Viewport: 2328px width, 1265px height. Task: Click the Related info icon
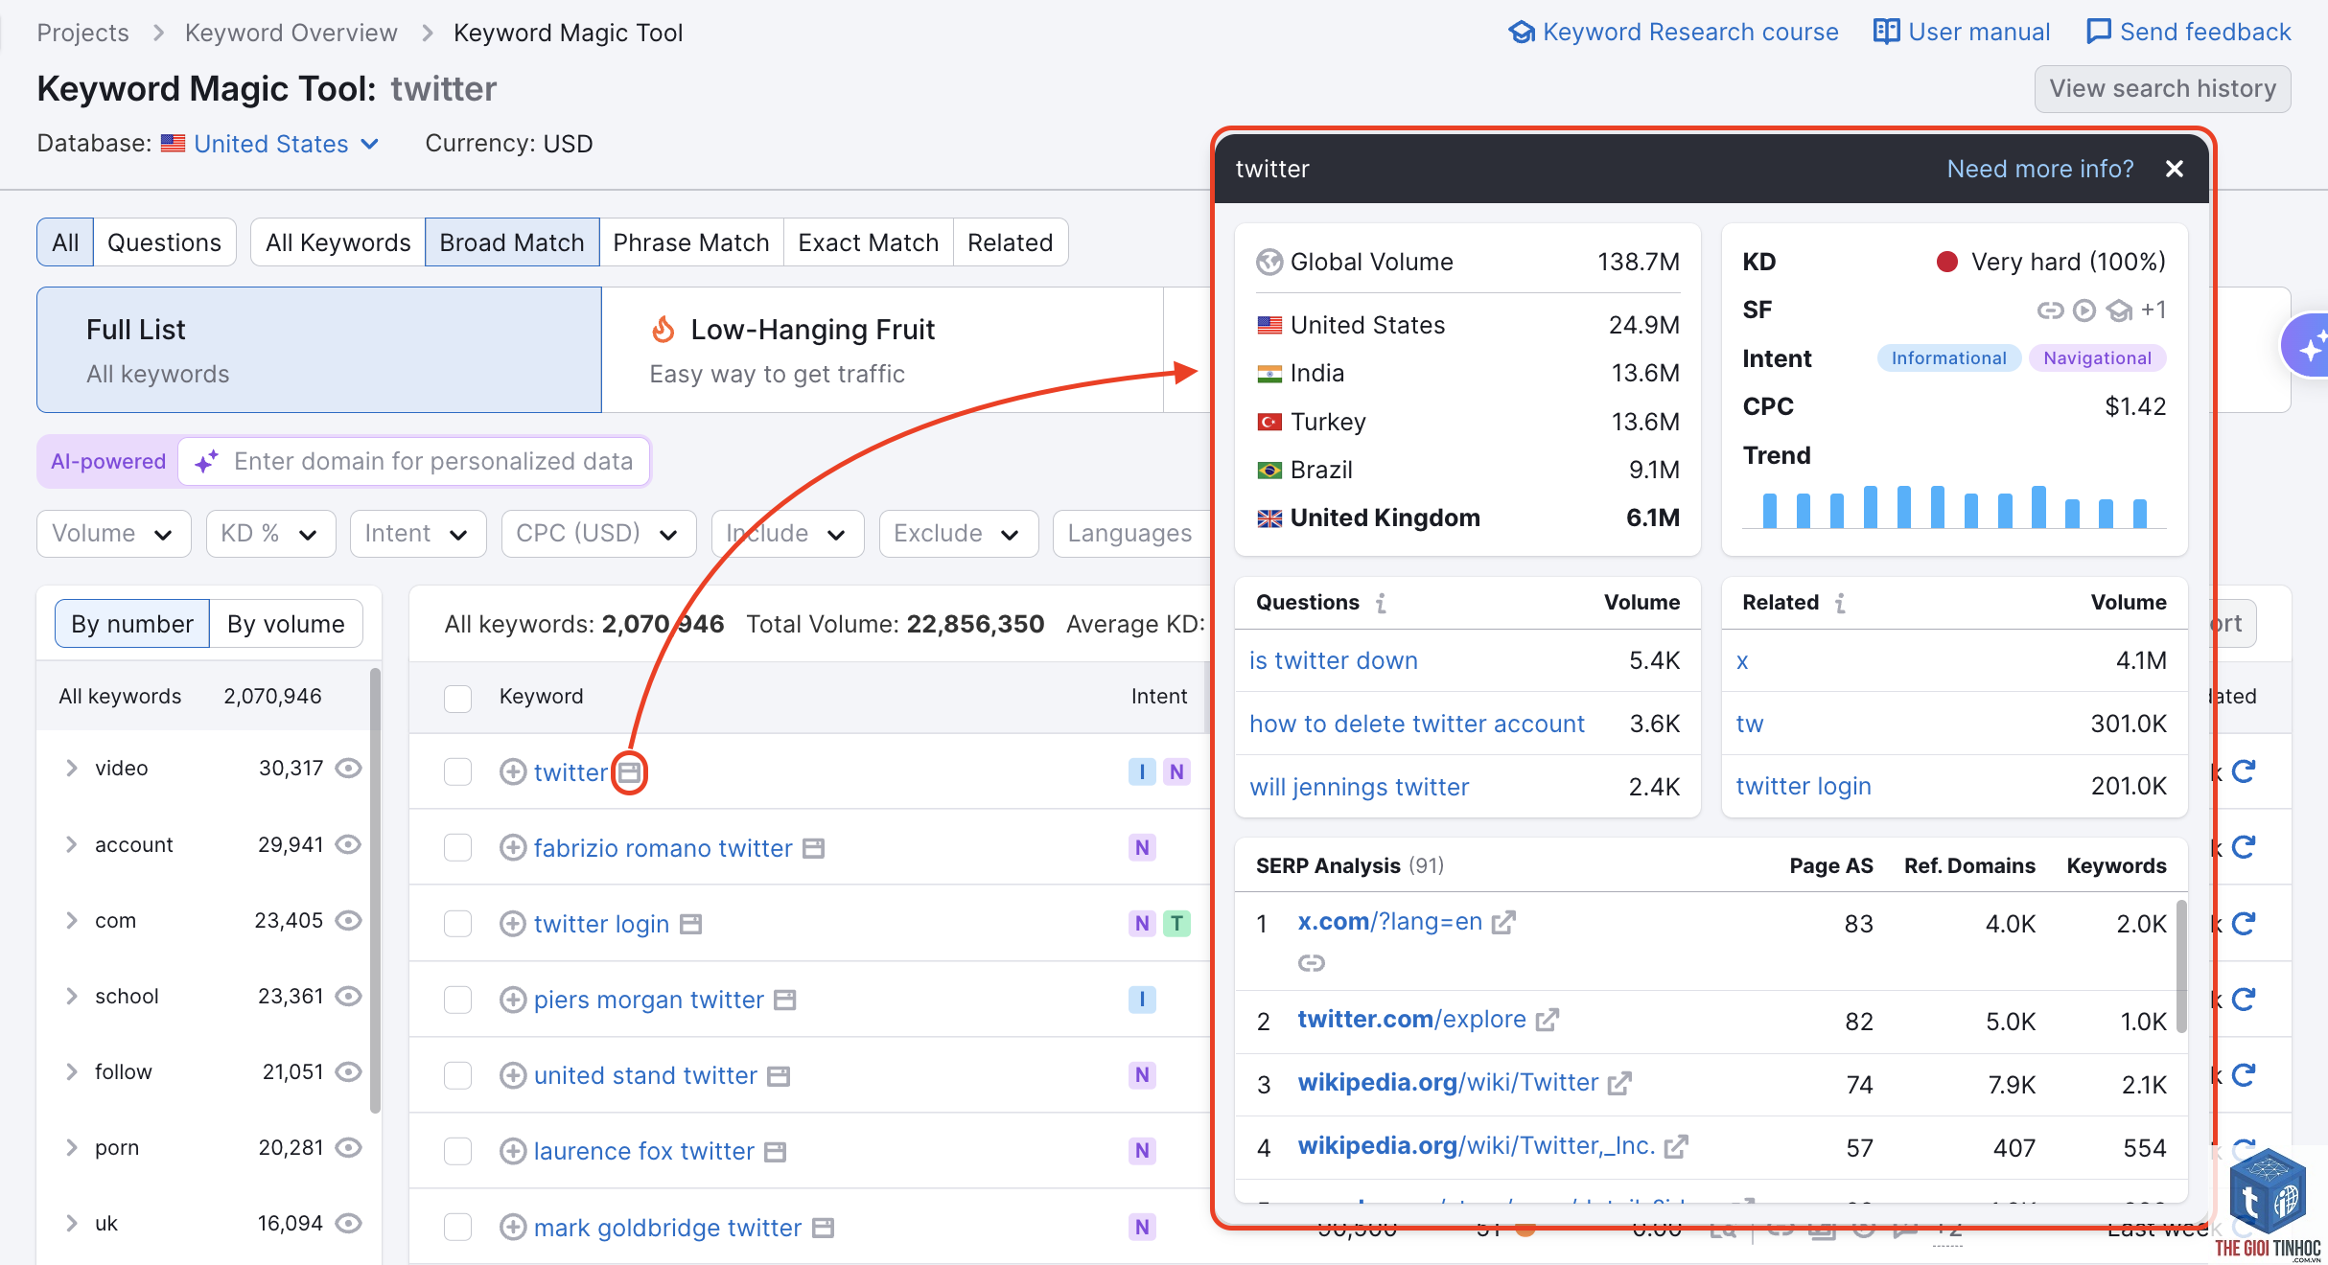click(x=1840, y=603)
